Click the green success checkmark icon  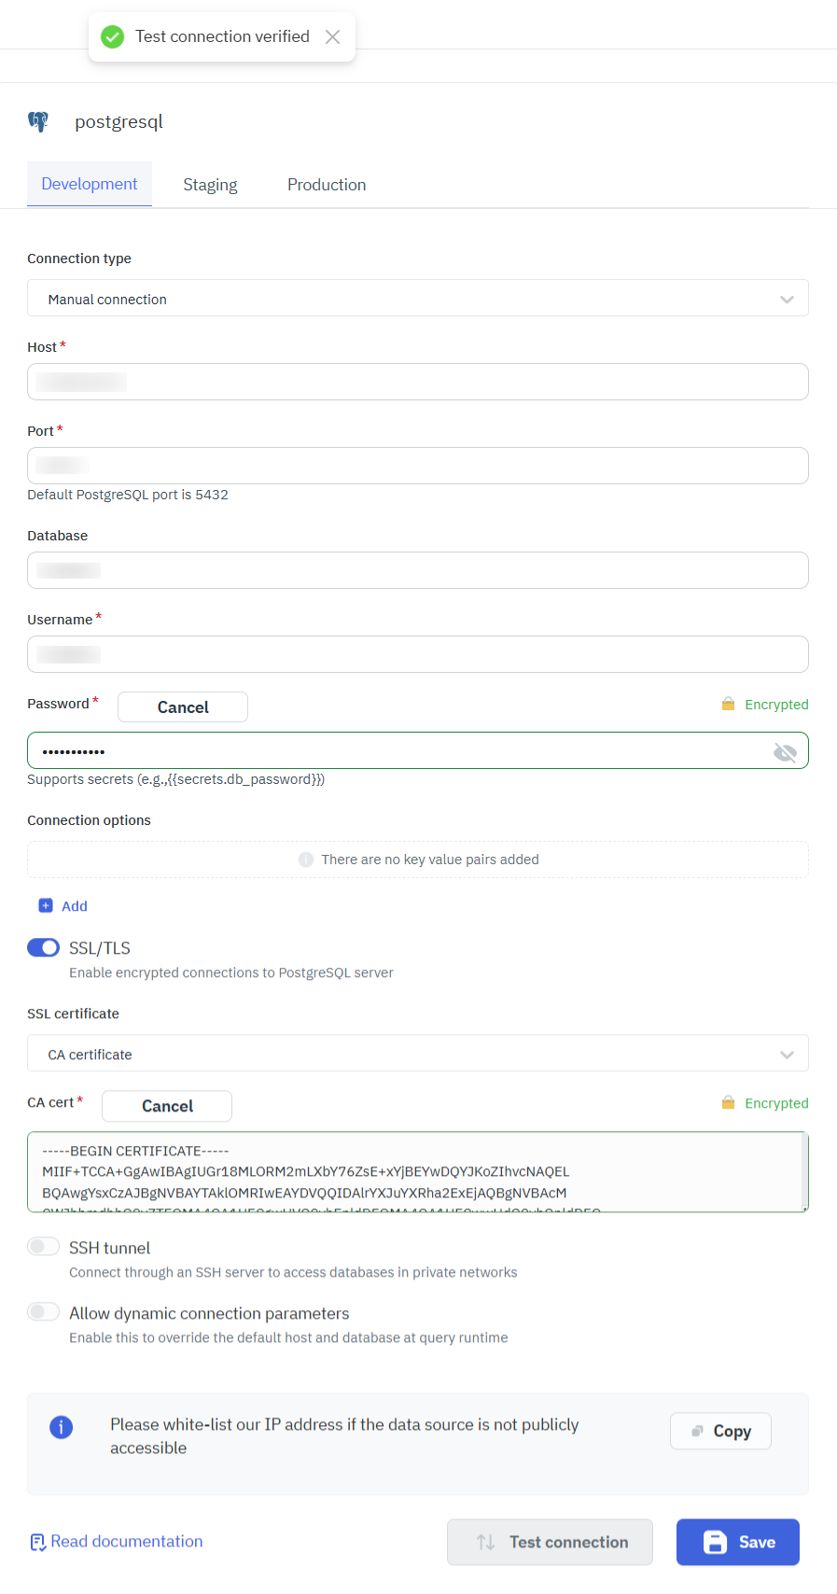tap(113, 36)
